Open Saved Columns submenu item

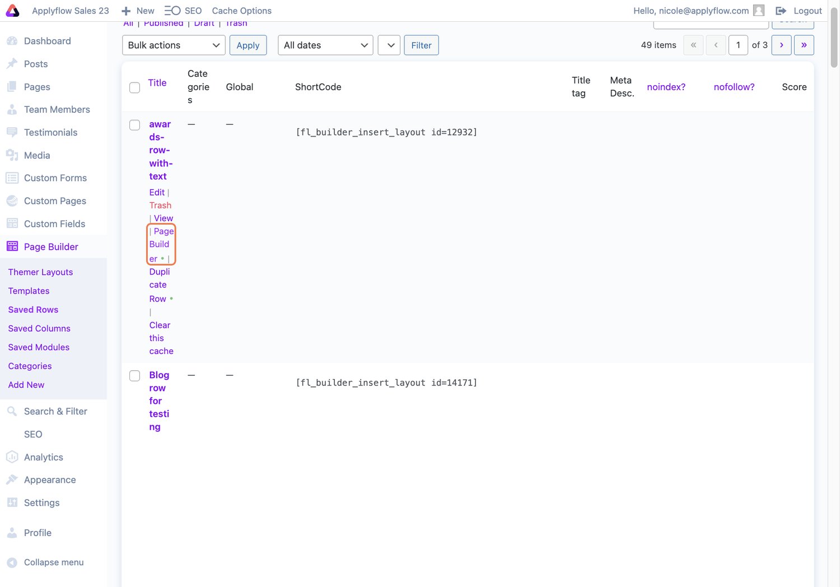(39, 328)
